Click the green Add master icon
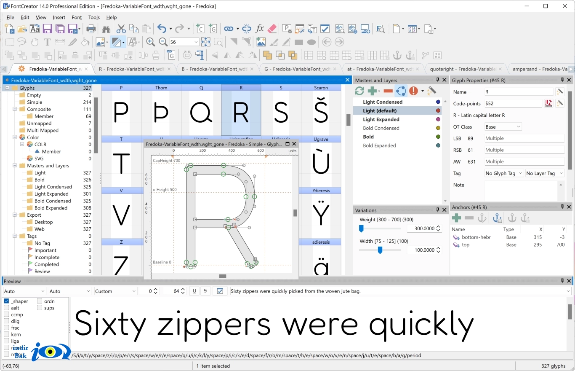 (x=372, y=91)
